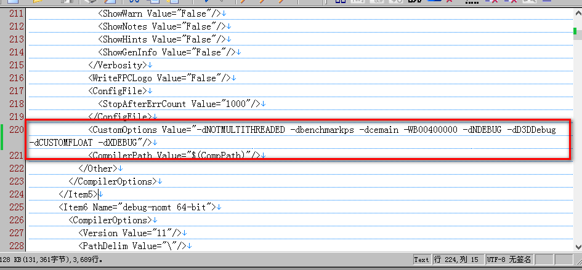The width and height of the screenshot is (582, 270).
Task: Click the vertical scrollbar down arrow
Action: click(x=576, y=247)
